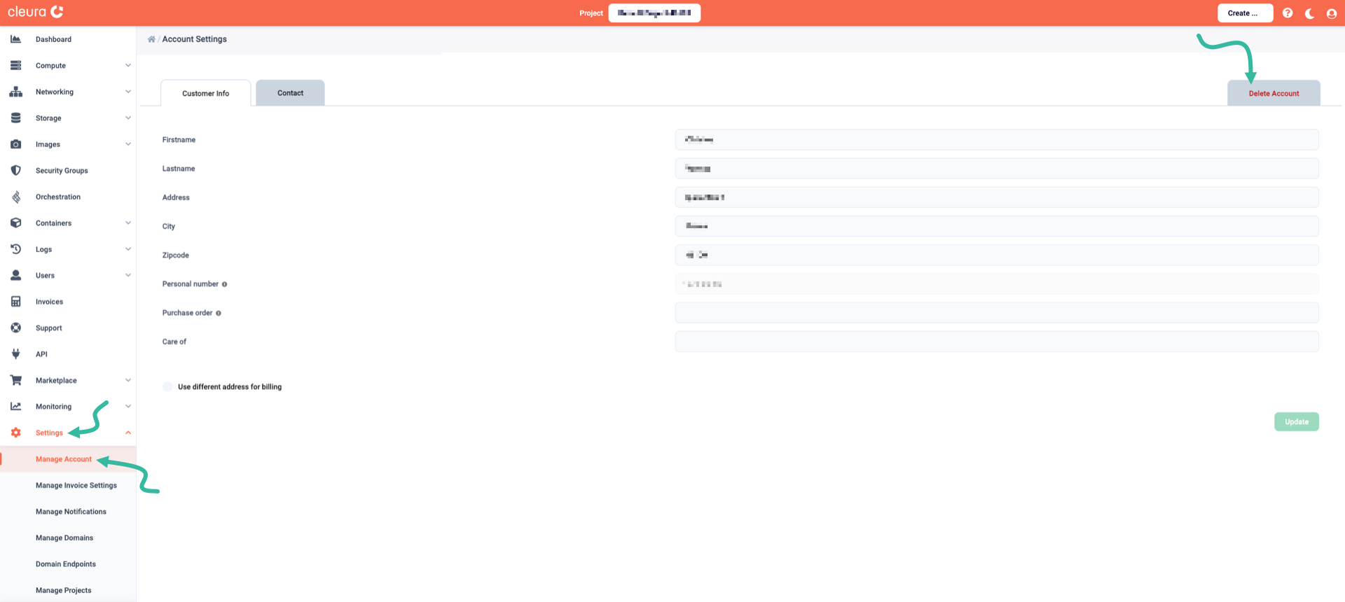Click Purchase order info icon

pyautogui.click(x=219, y=313)
